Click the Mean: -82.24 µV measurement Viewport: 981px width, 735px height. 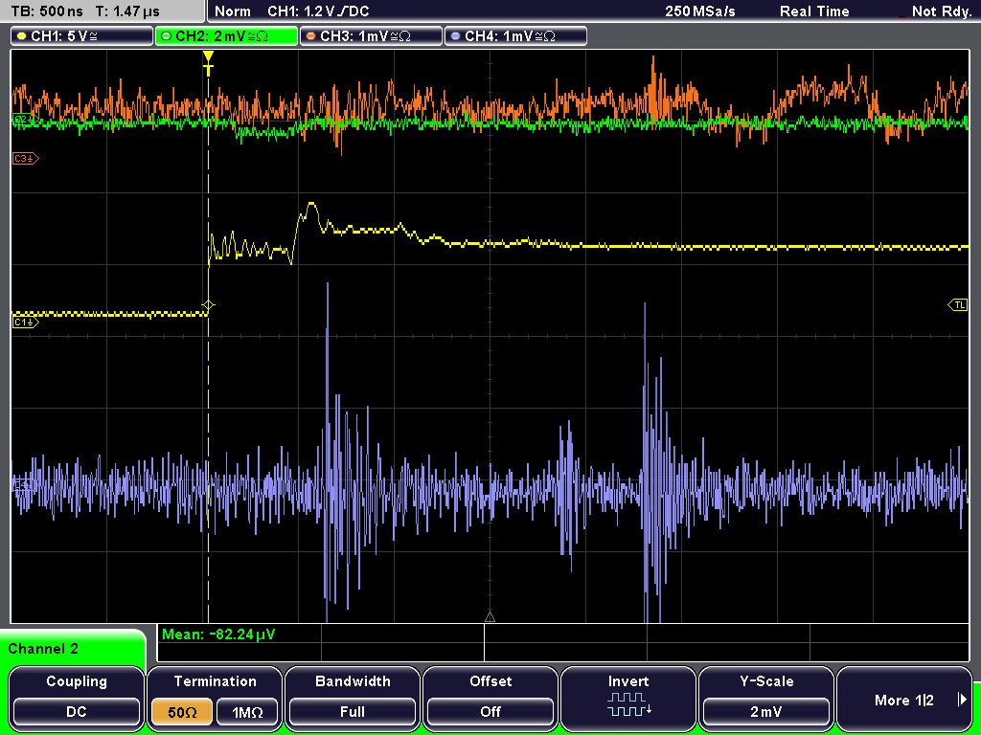click(x=218, y=635)
